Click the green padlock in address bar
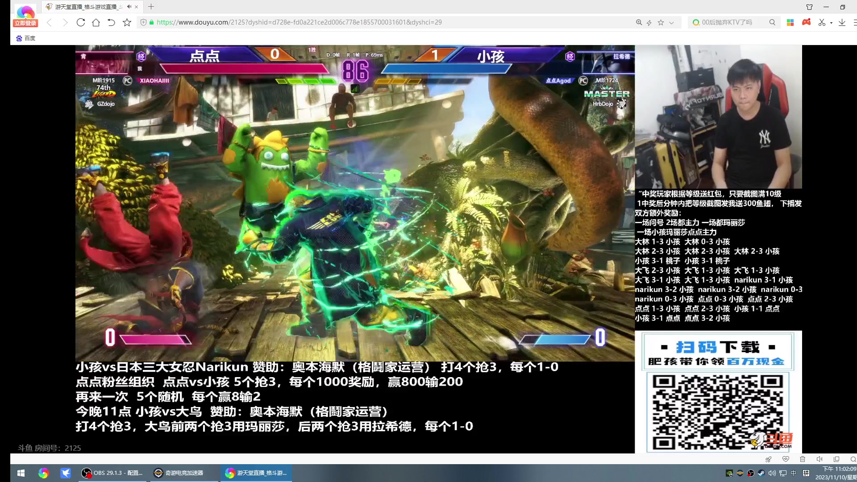 (152, 22)
